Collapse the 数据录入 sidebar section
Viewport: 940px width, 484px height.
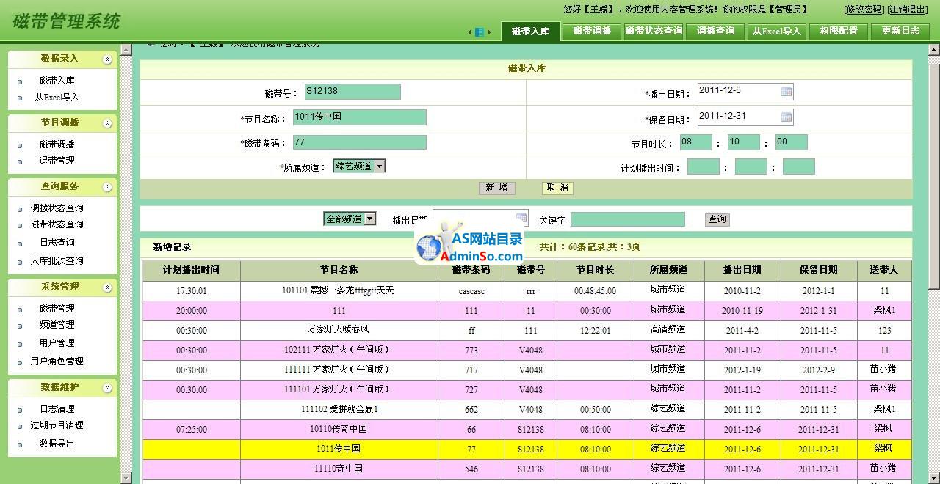pyautogui.click(x=107, y=59)
